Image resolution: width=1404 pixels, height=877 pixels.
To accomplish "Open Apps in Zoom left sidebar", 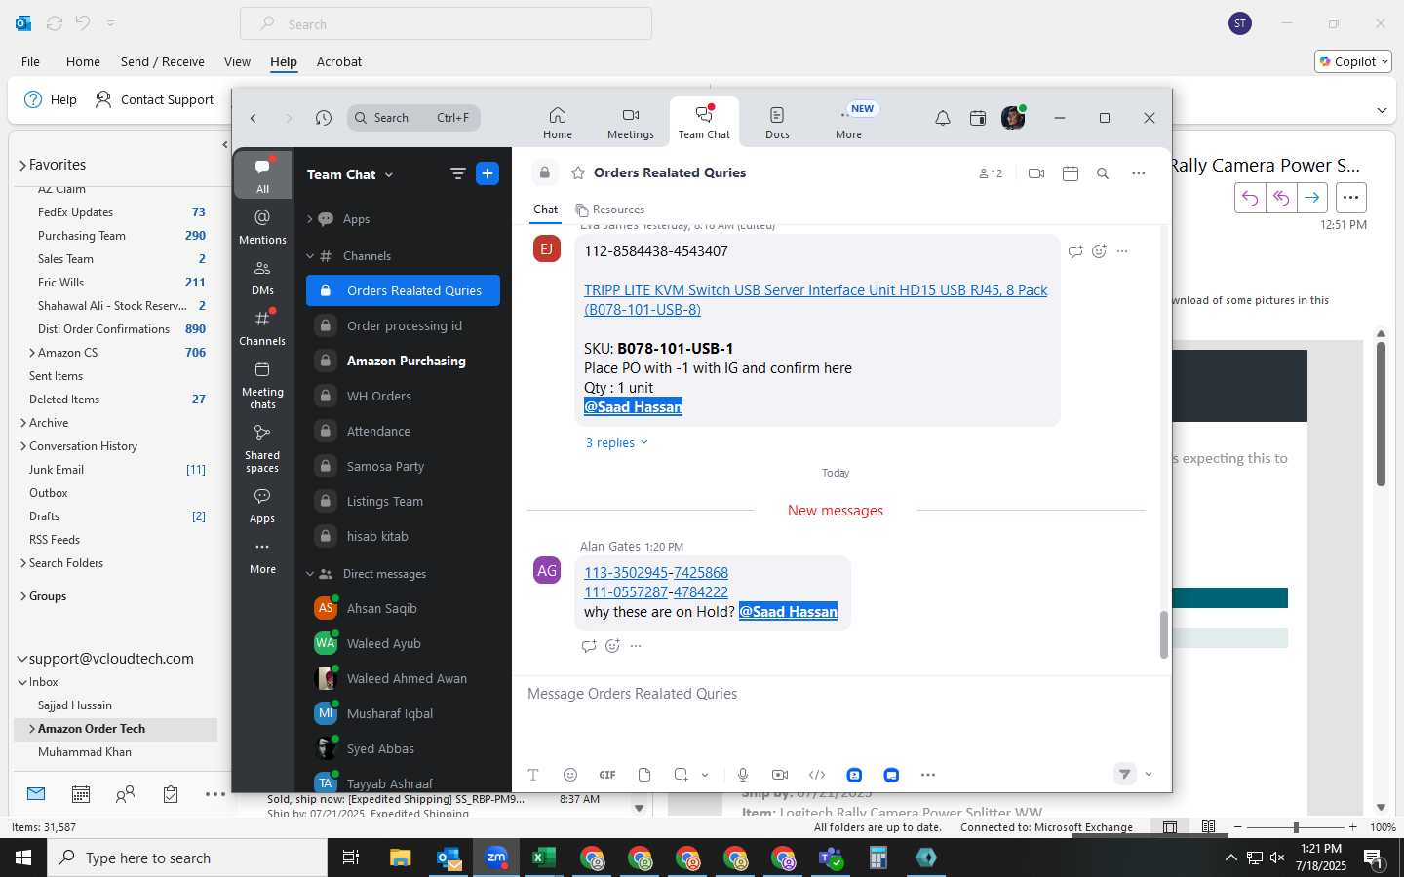I will [x=262, y=505].
